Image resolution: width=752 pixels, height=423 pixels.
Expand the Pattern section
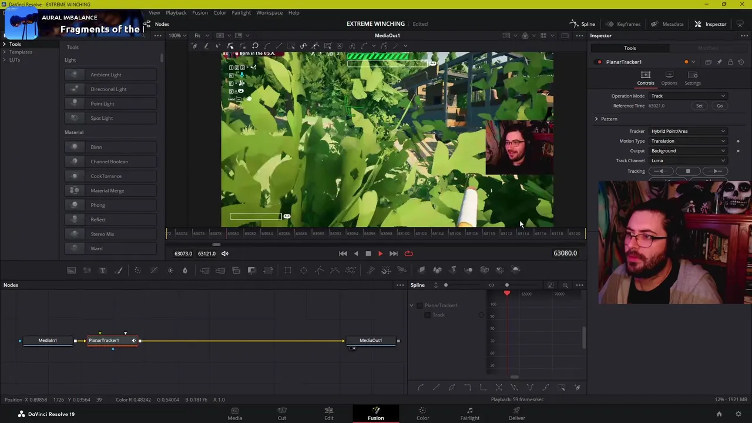pos(596,119)
